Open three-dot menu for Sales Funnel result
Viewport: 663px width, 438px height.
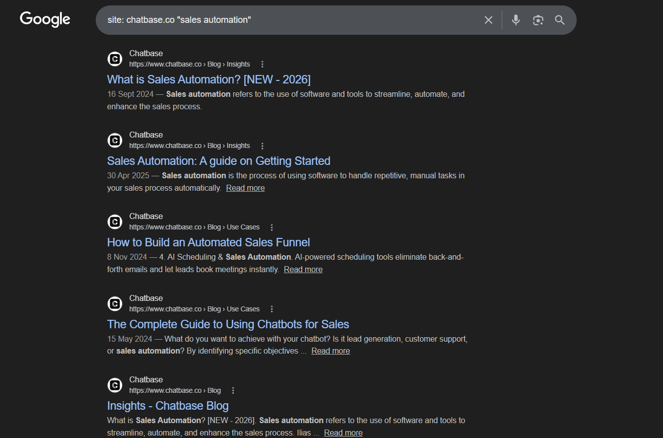pyautogui.click(x=272, y=227)
